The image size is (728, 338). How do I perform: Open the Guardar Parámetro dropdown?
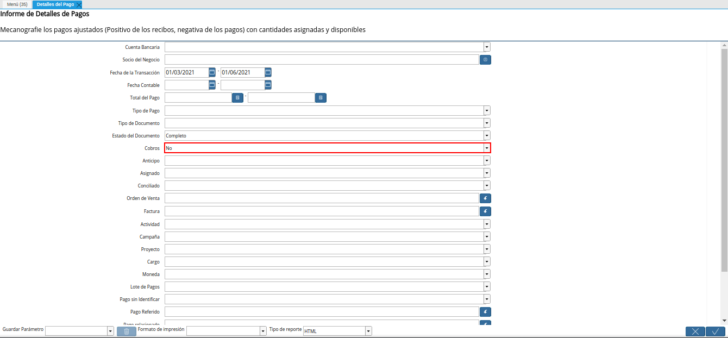click(x=110, y=331)
